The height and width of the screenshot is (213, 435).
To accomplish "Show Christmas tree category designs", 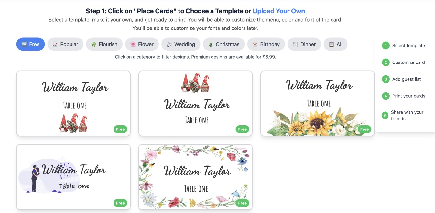I will [224, 44].
